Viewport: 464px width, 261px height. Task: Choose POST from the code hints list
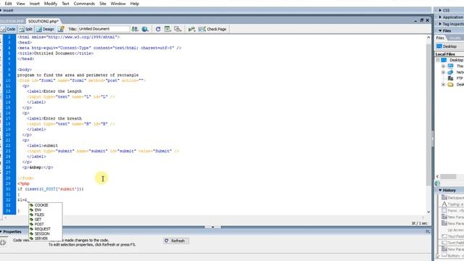(x=45, y=224)
